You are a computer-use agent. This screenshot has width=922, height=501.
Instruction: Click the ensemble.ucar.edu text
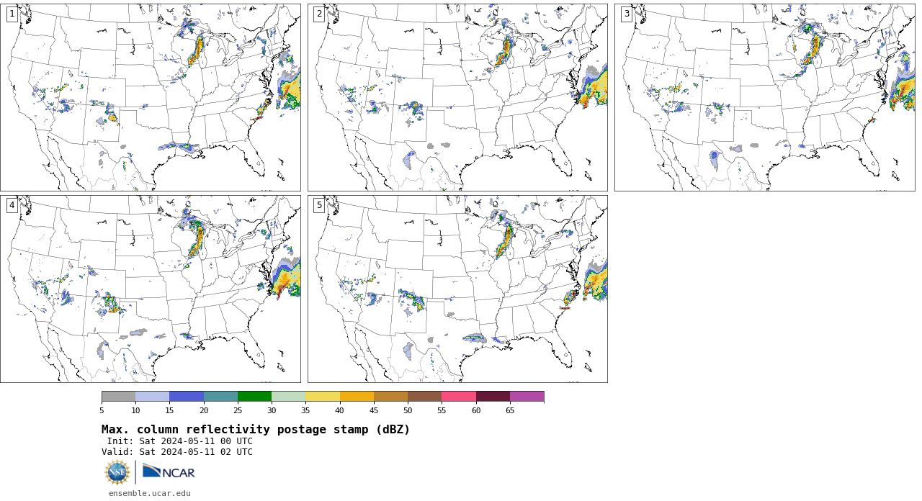150,493
